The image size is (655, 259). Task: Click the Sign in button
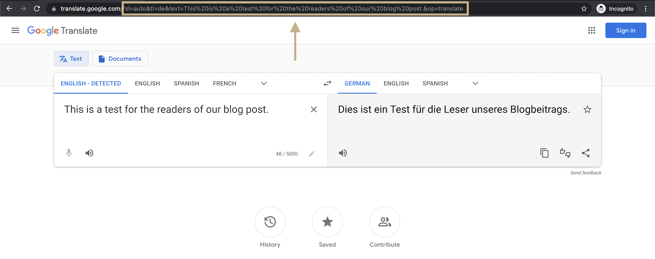point(626,30)
